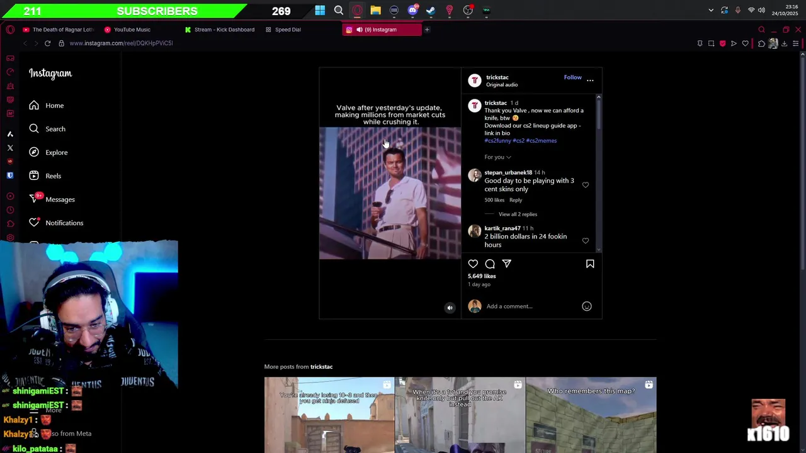This screenshot has width=806, height=453.
Task: Expand the system tray hidden icons chevron
Action: [x=711, y=10]
